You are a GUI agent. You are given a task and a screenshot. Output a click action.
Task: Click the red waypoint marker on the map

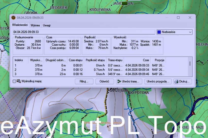(193, 113)
